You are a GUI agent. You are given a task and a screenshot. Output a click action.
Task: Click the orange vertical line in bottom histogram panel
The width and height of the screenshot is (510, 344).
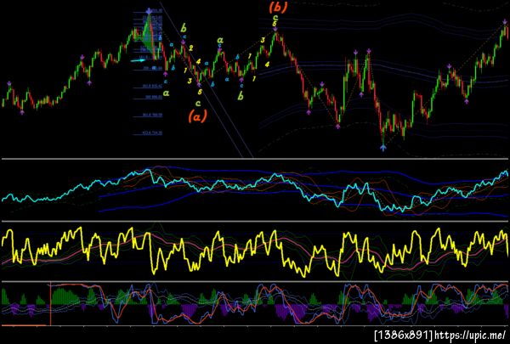tap(51, 304)
